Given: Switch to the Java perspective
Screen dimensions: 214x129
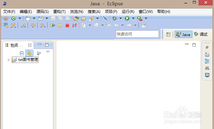Looking at the screenshot, I should [184, 34].
